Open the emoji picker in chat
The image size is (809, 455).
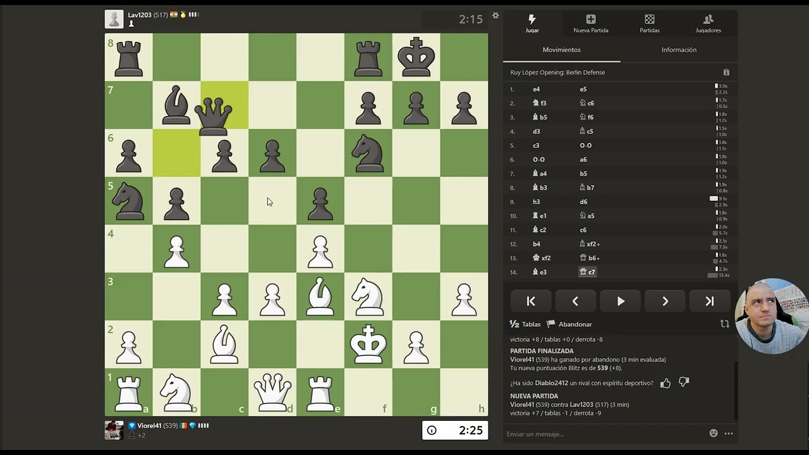click(714, 434)
